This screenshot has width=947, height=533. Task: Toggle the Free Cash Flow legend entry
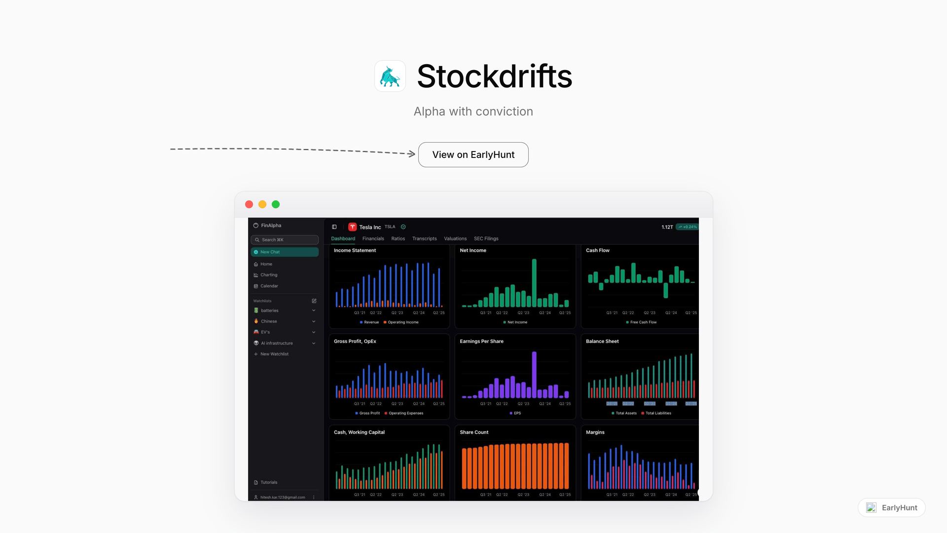pyautogui.click(x=641, y=322)
